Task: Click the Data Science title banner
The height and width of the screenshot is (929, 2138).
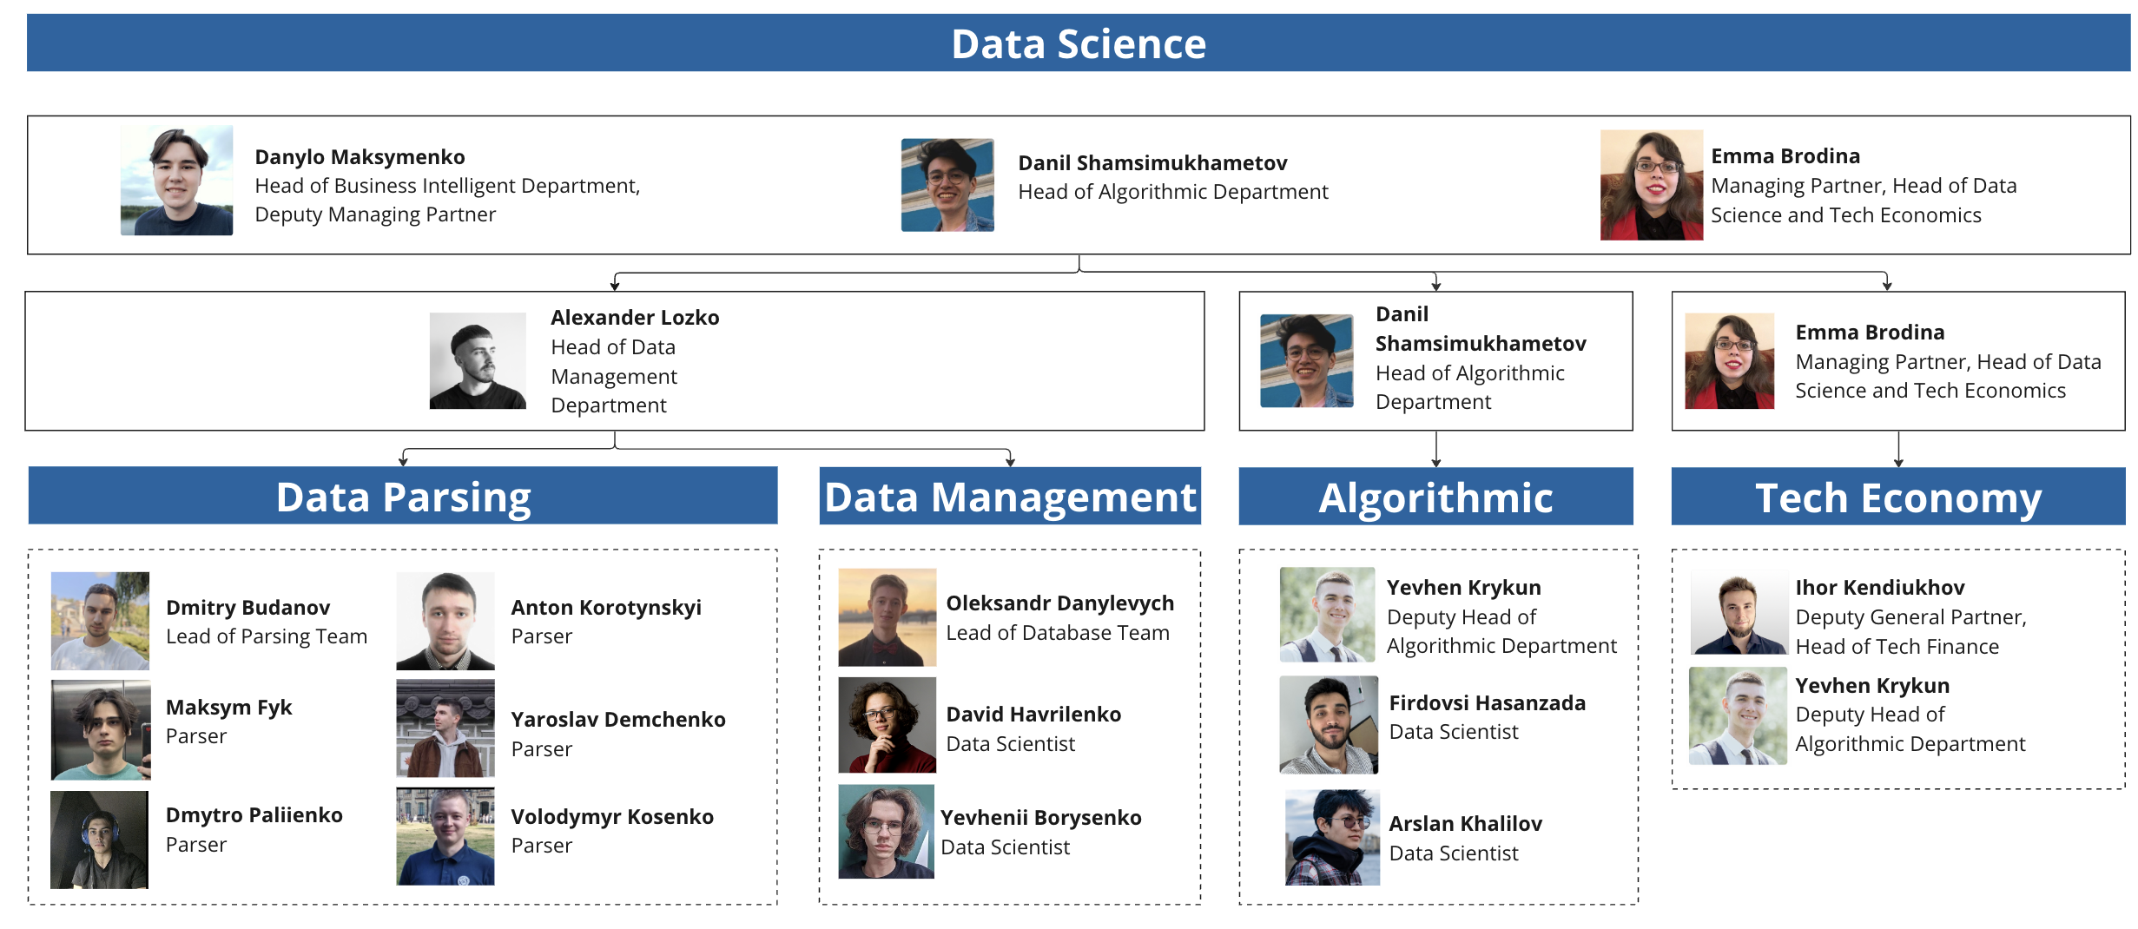Action: pyautogui.click(x=1079, y=43)
